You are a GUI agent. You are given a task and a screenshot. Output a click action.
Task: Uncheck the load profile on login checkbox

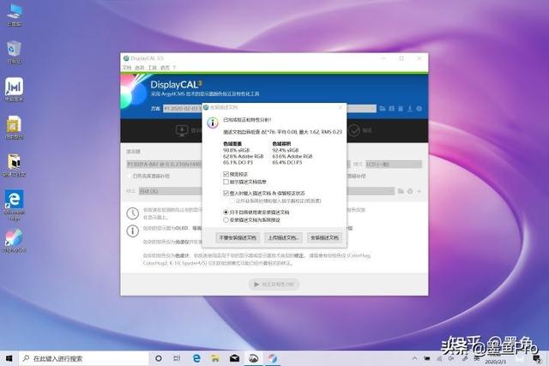tap(226, 193)
